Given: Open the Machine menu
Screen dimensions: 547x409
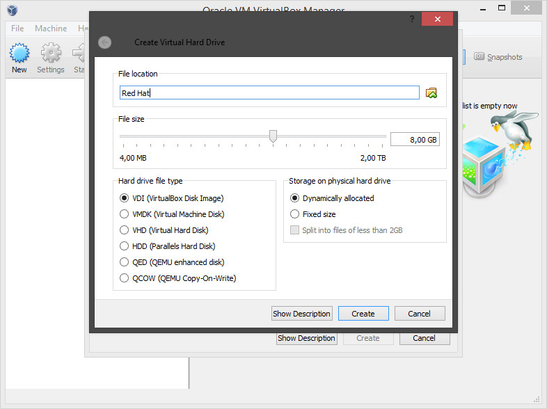Looking at the screenshot, I should (51, 29).
